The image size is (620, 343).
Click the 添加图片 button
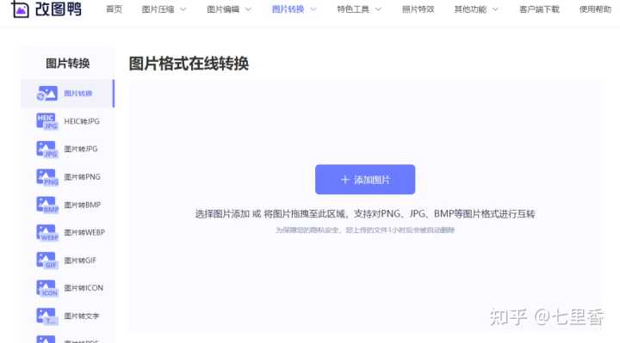365,180
